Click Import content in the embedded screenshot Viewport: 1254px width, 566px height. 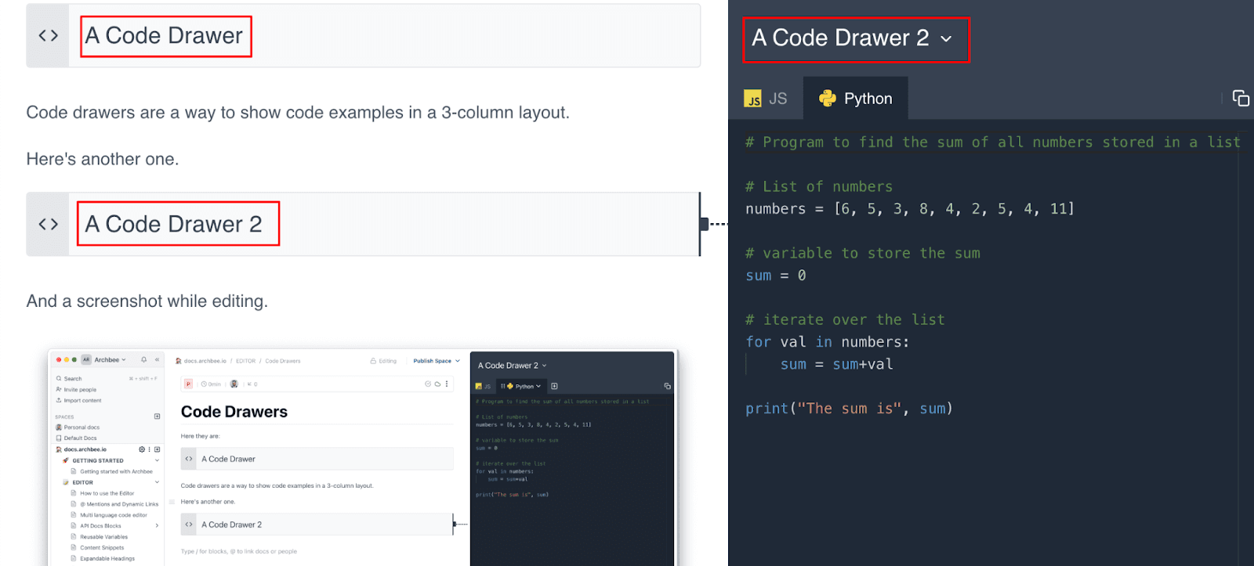78,401
